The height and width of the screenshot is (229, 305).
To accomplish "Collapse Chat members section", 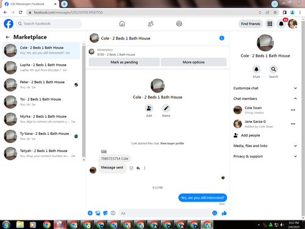I will [265, 98].
